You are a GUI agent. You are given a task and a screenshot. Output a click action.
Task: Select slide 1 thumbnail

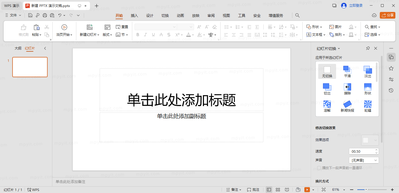[x=30, y=67]
